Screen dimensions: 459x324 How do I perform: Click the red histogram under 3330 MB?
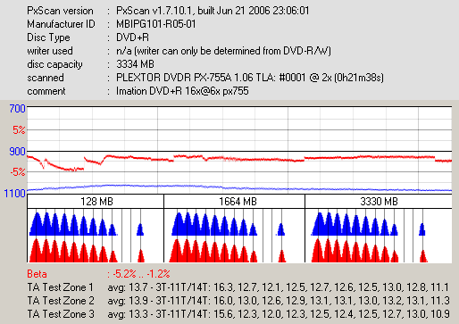click(370, 251)
